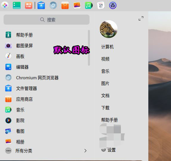Screen dimensions: 171x161
Task: Open 设置 settings at panel bottom
Action: pyautogui.click(x=108, y=150)
